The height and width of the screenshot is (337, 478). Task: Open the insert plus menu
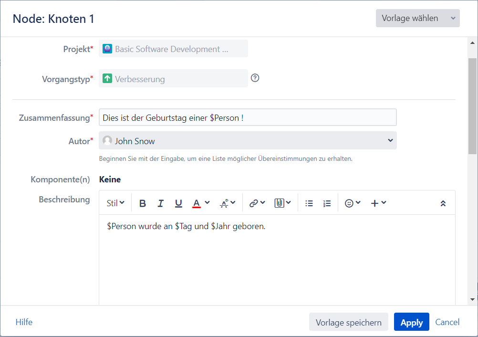tap(378, 203)
